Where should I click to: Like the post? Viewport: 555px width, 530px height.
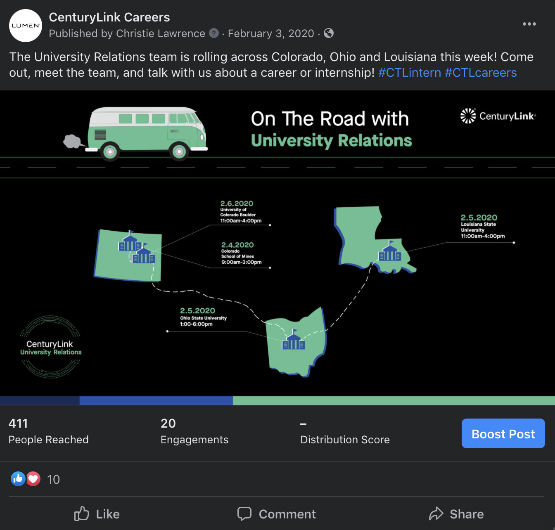97,514
